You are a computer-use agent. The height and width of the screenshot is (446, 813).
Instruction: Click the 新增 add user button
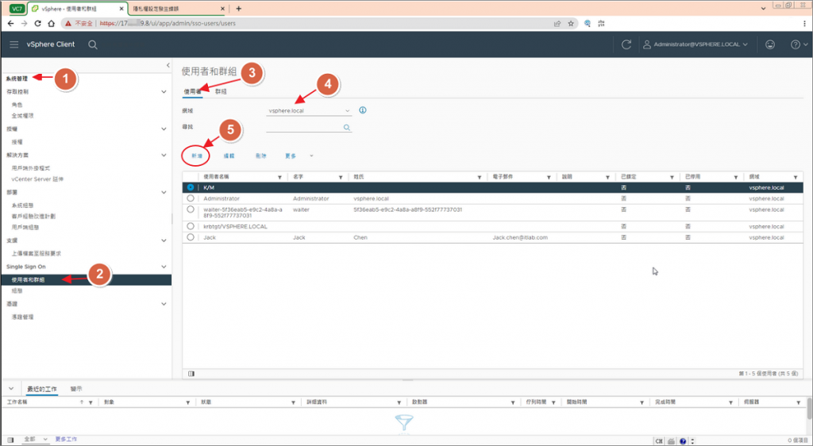click(x=195, y=156)
